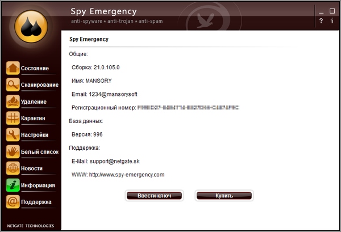This screenshot has height=232, width=341.
Task: Open the Состояние home icon
Action: (13, 69)
